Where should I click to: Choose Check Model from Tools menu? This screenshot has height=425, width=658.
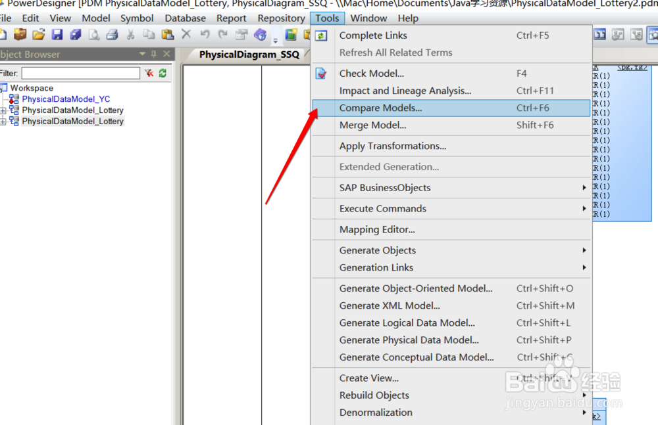[x=451, y=74]
